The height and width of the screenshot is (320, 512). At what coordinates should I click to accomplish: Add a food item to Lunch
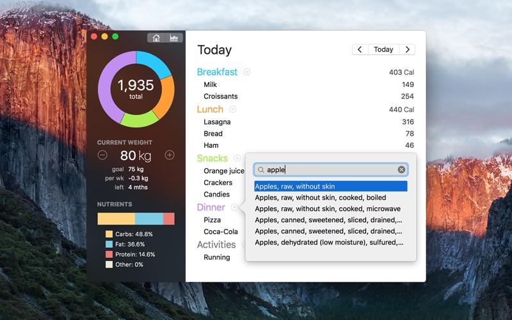(232, 109)
